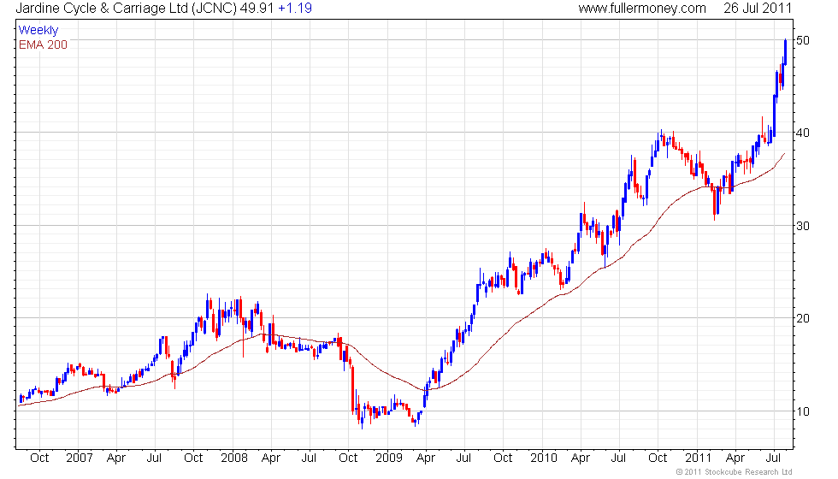Viewport: 838px width, 479px height.
Task: Click the 50 mark on price axis
Action: 802,40
